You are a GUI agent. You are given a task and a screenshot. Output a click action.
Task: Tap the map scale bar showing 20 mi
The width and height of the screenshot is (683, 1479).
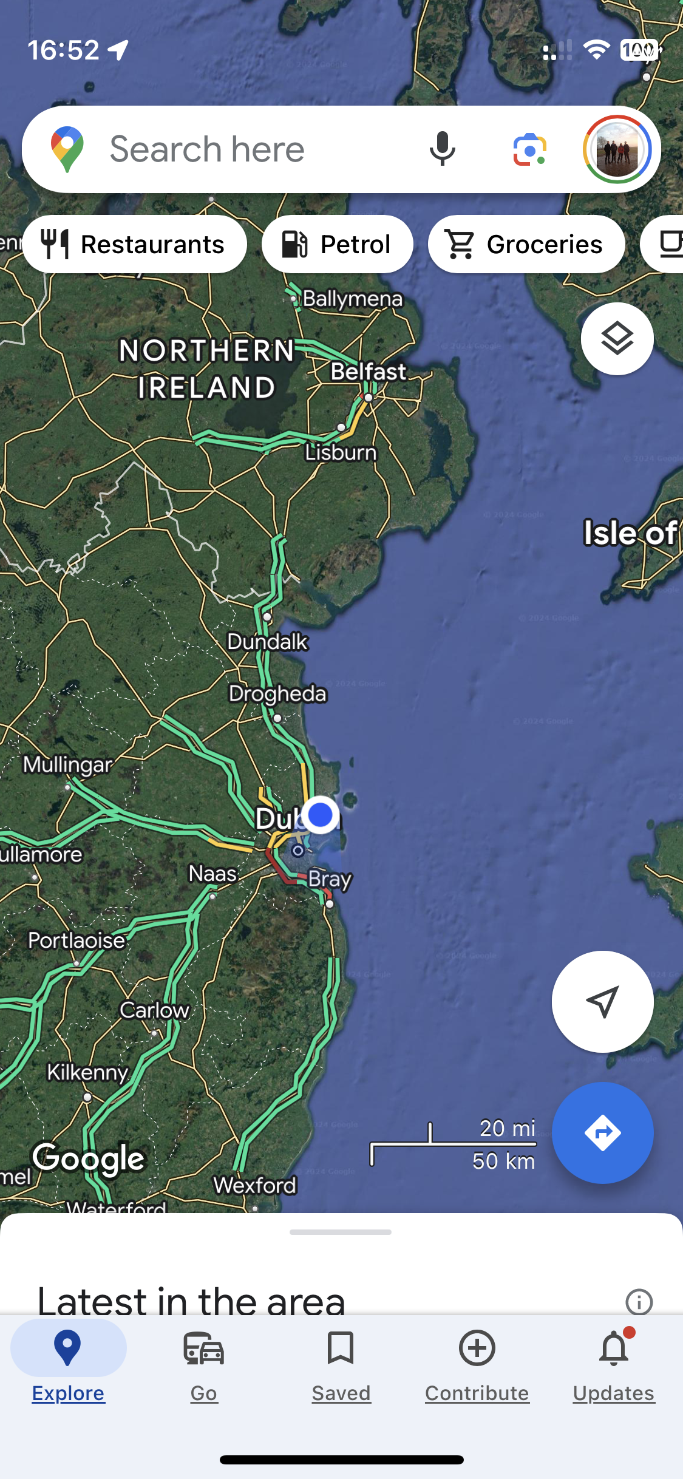coord(453,1144)
